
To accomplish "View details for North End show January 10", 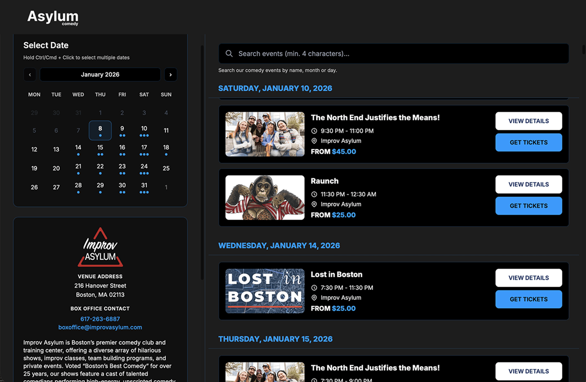I will pos(528,121).
